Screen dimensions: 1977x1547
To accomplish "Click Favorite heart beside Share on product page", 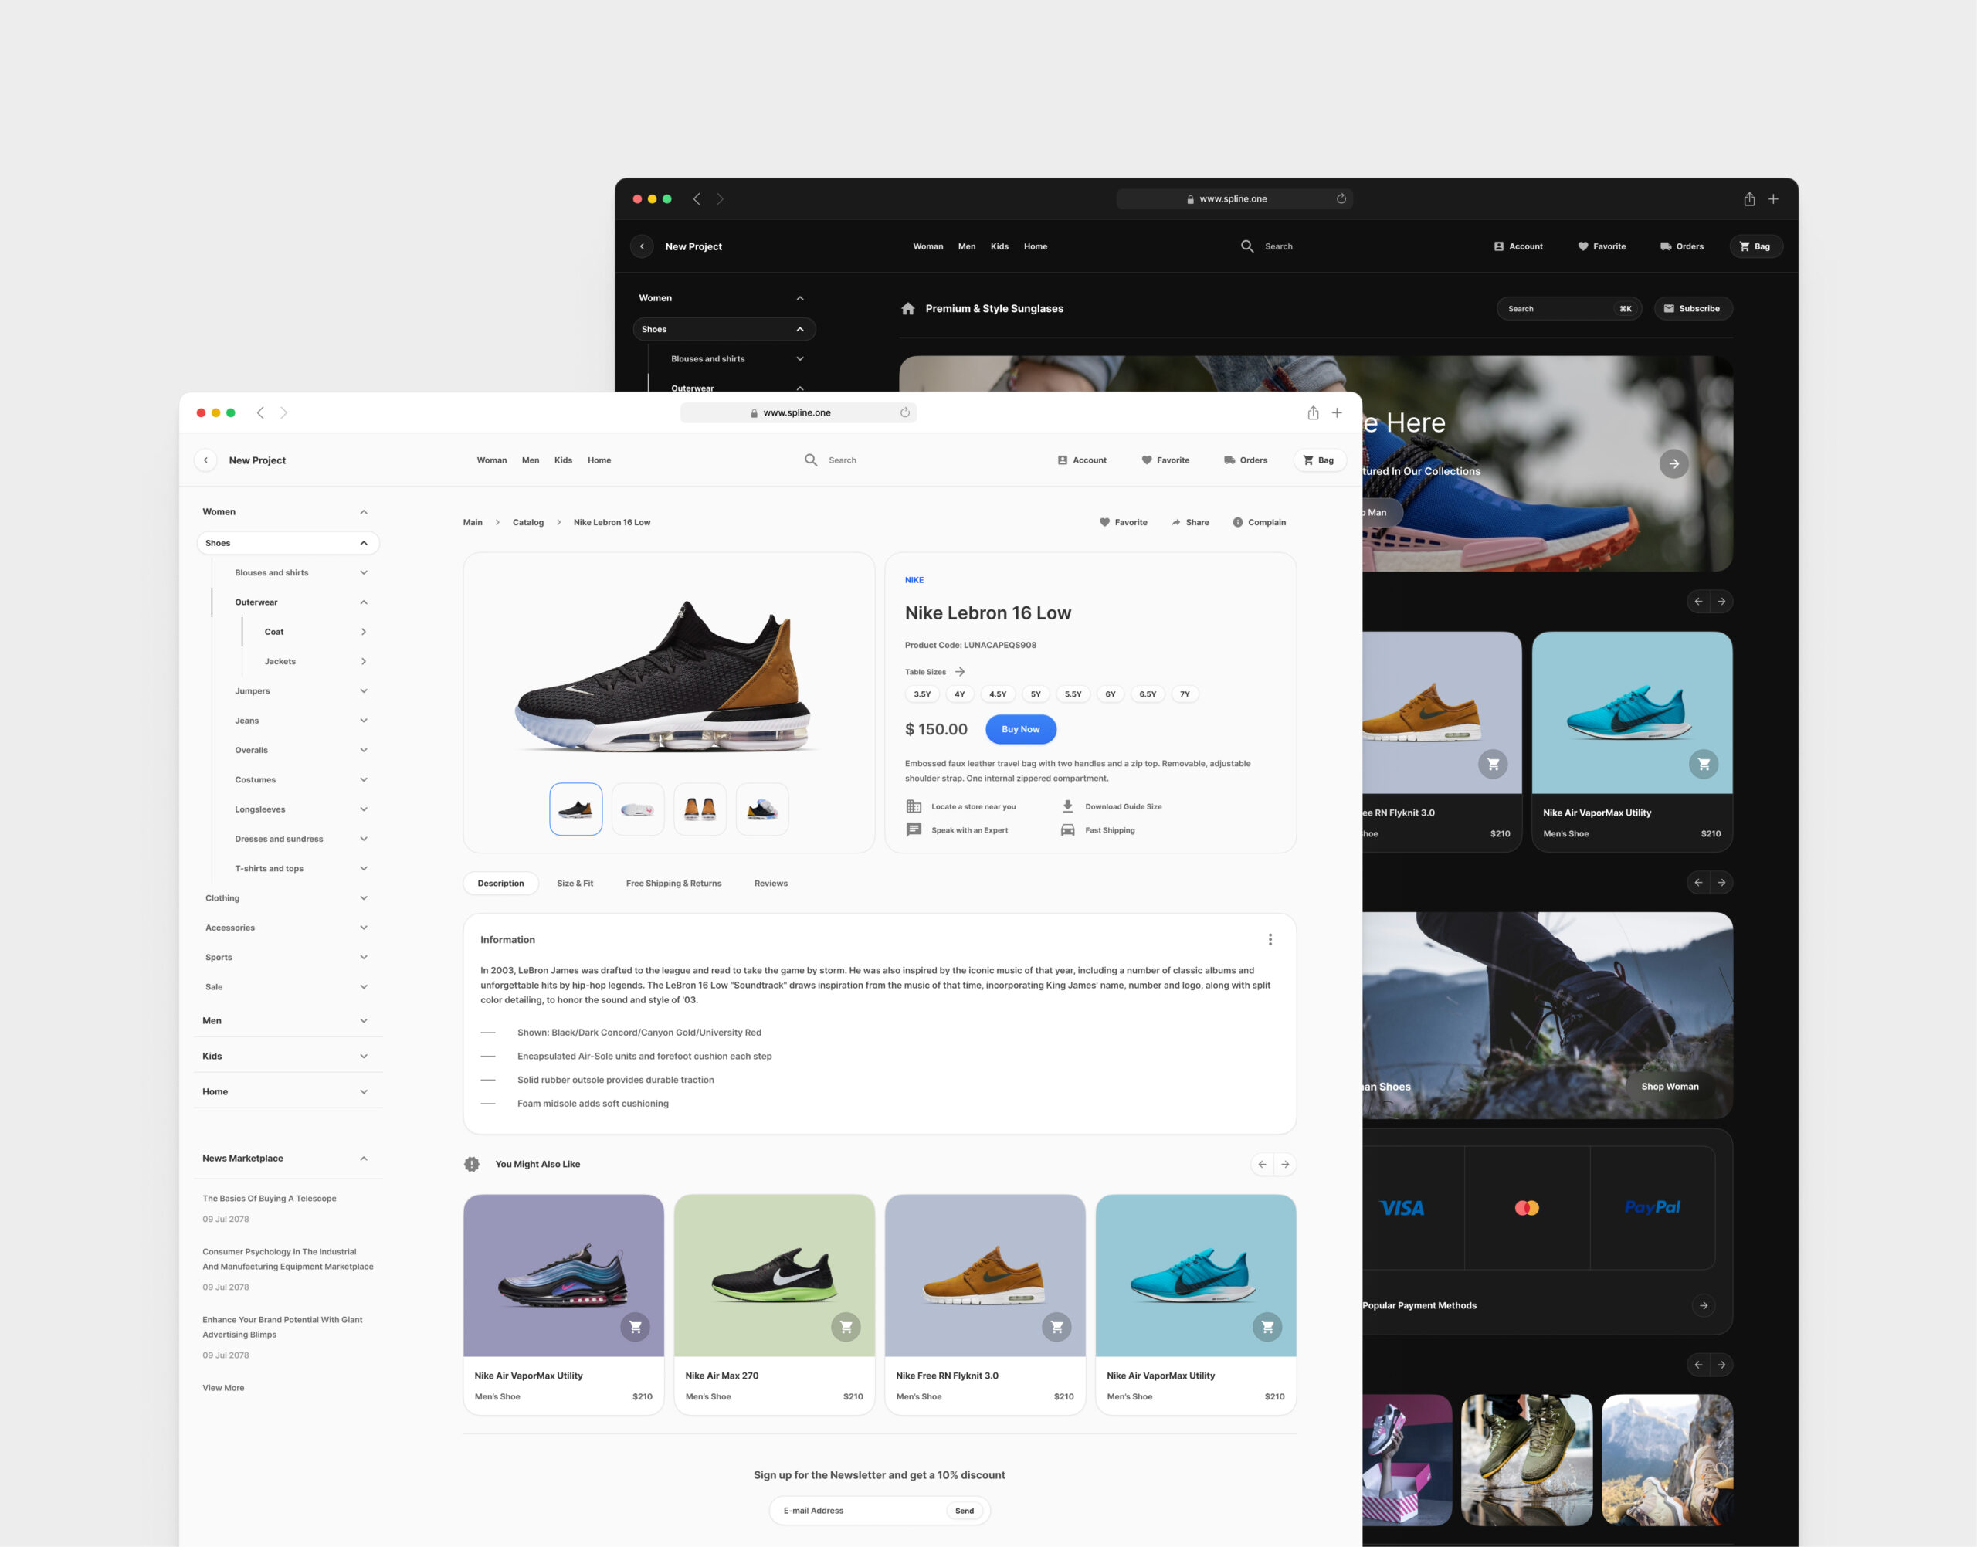I will [1123, 523].
